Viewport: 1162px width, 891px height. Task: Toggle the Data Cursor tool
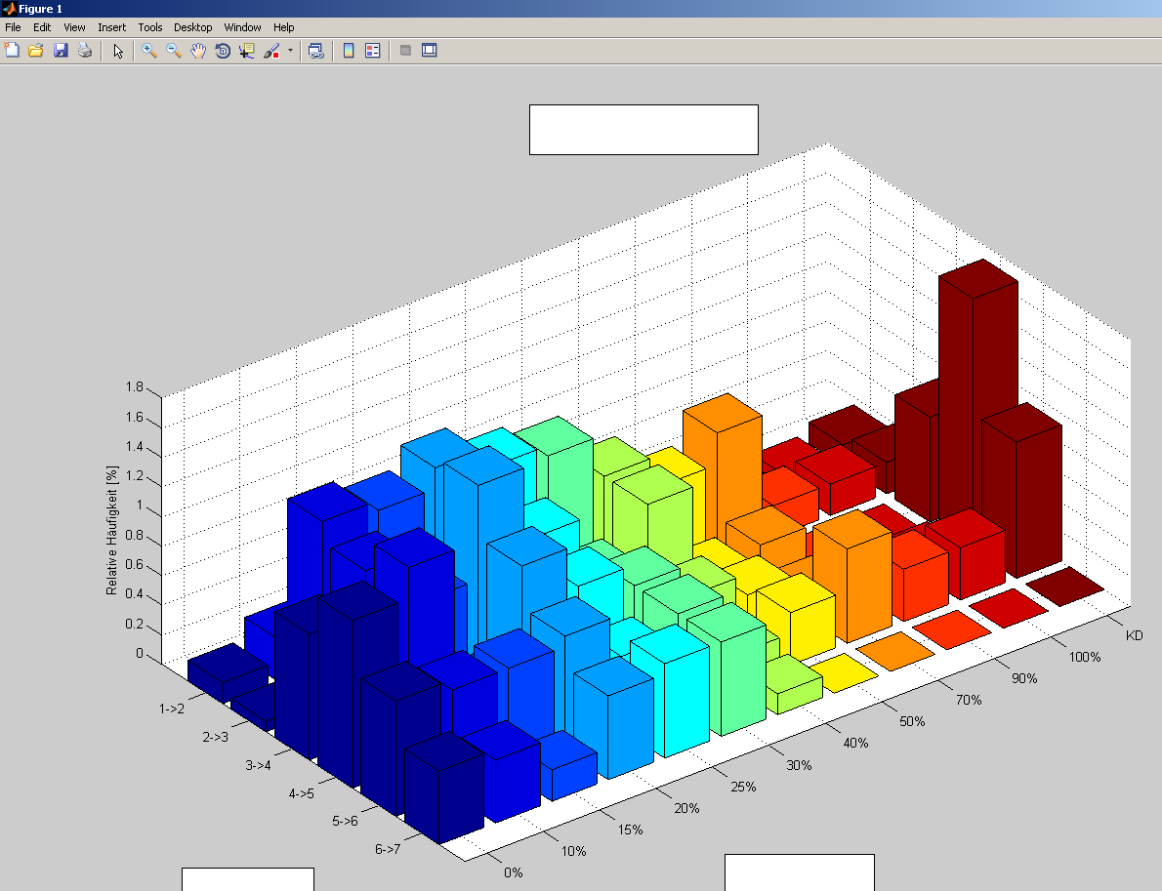pyautogui.click(x=246, y=50)
